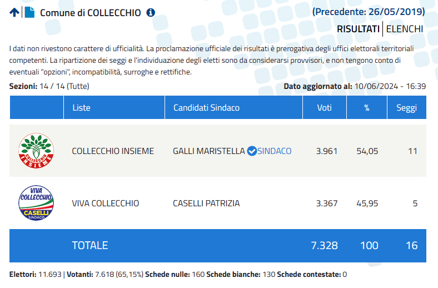Select the Candidati Sindaco column header
438x288 pixels.
tap(234, 107)
